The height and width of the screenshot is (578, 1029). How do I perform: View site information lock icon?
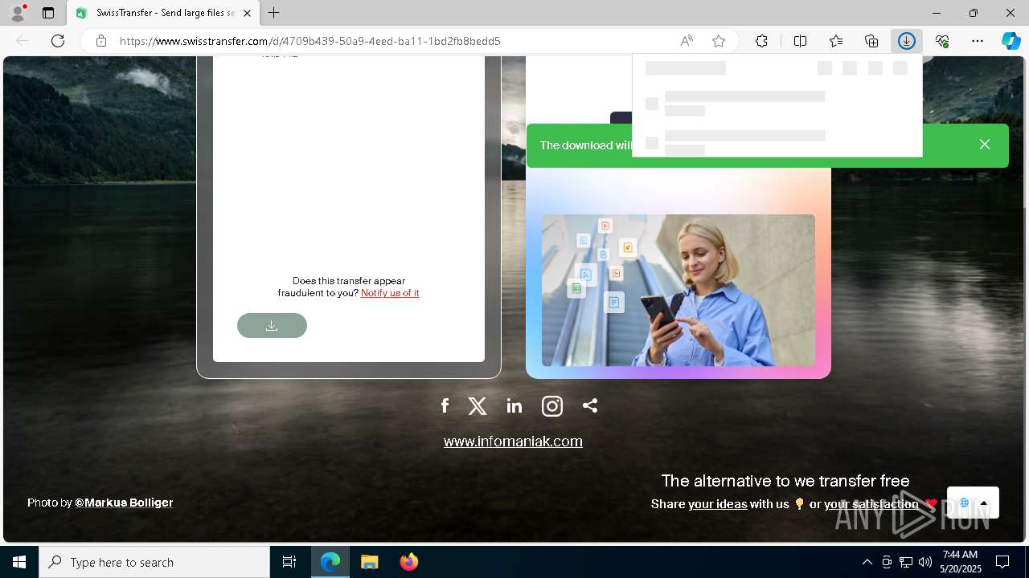pos(101,41)
